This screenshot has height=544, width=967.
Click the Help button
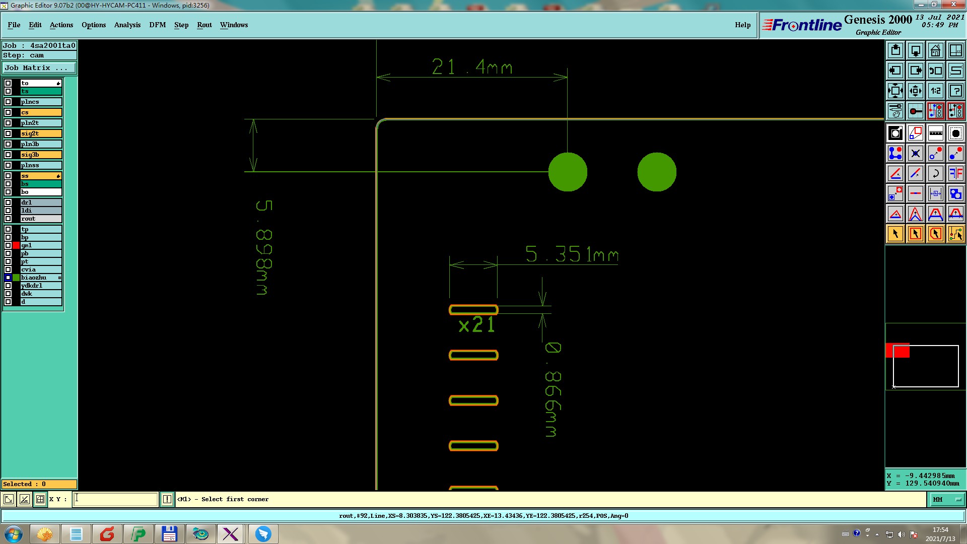pos(742,25)
